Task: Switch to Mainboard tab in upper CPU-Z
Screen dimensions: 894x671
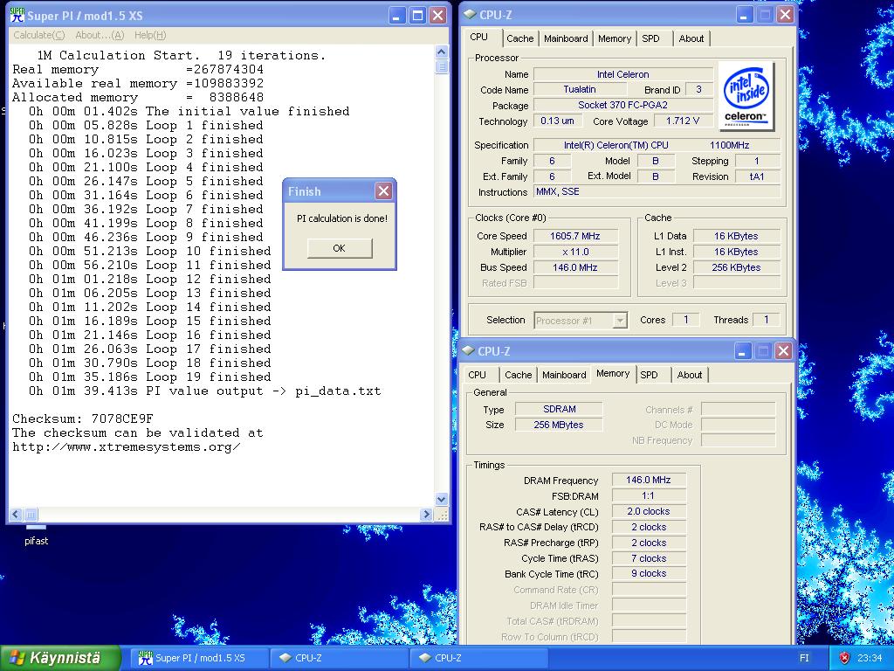Action: (566, 38)
